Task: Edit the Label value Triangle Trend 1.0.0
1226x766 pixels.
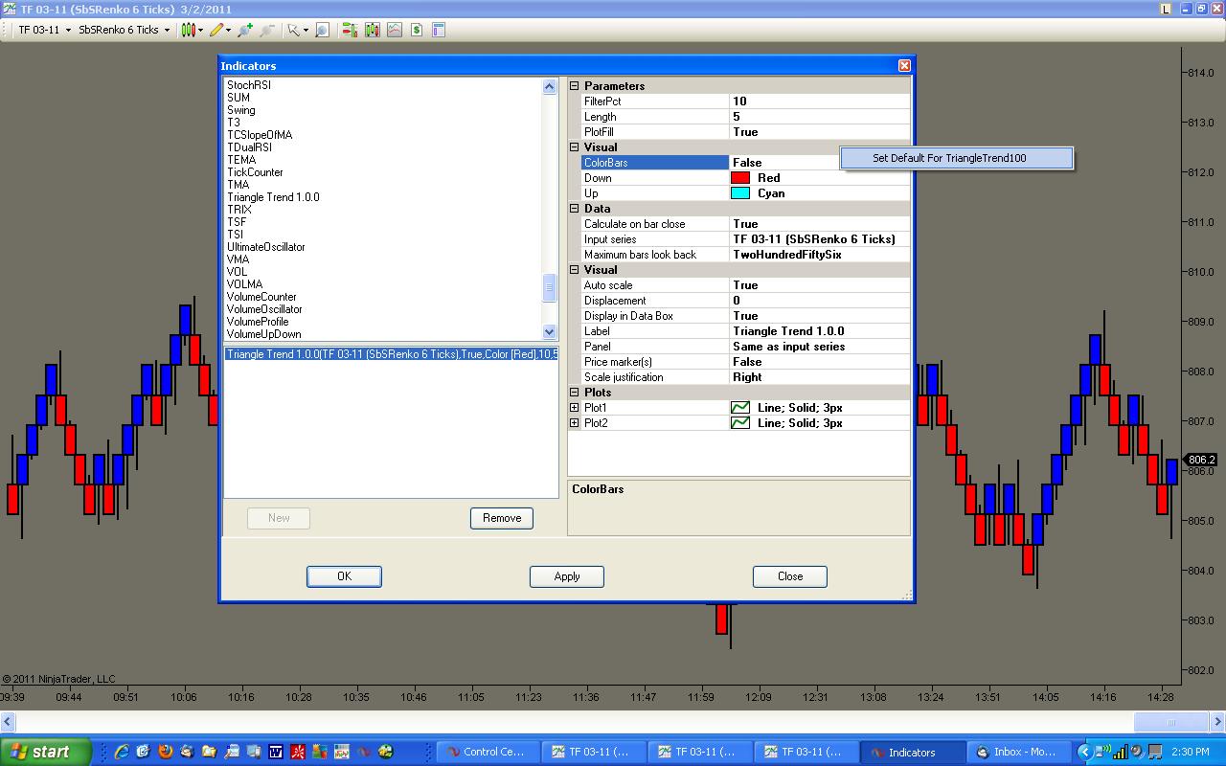Action: [819, 331]
